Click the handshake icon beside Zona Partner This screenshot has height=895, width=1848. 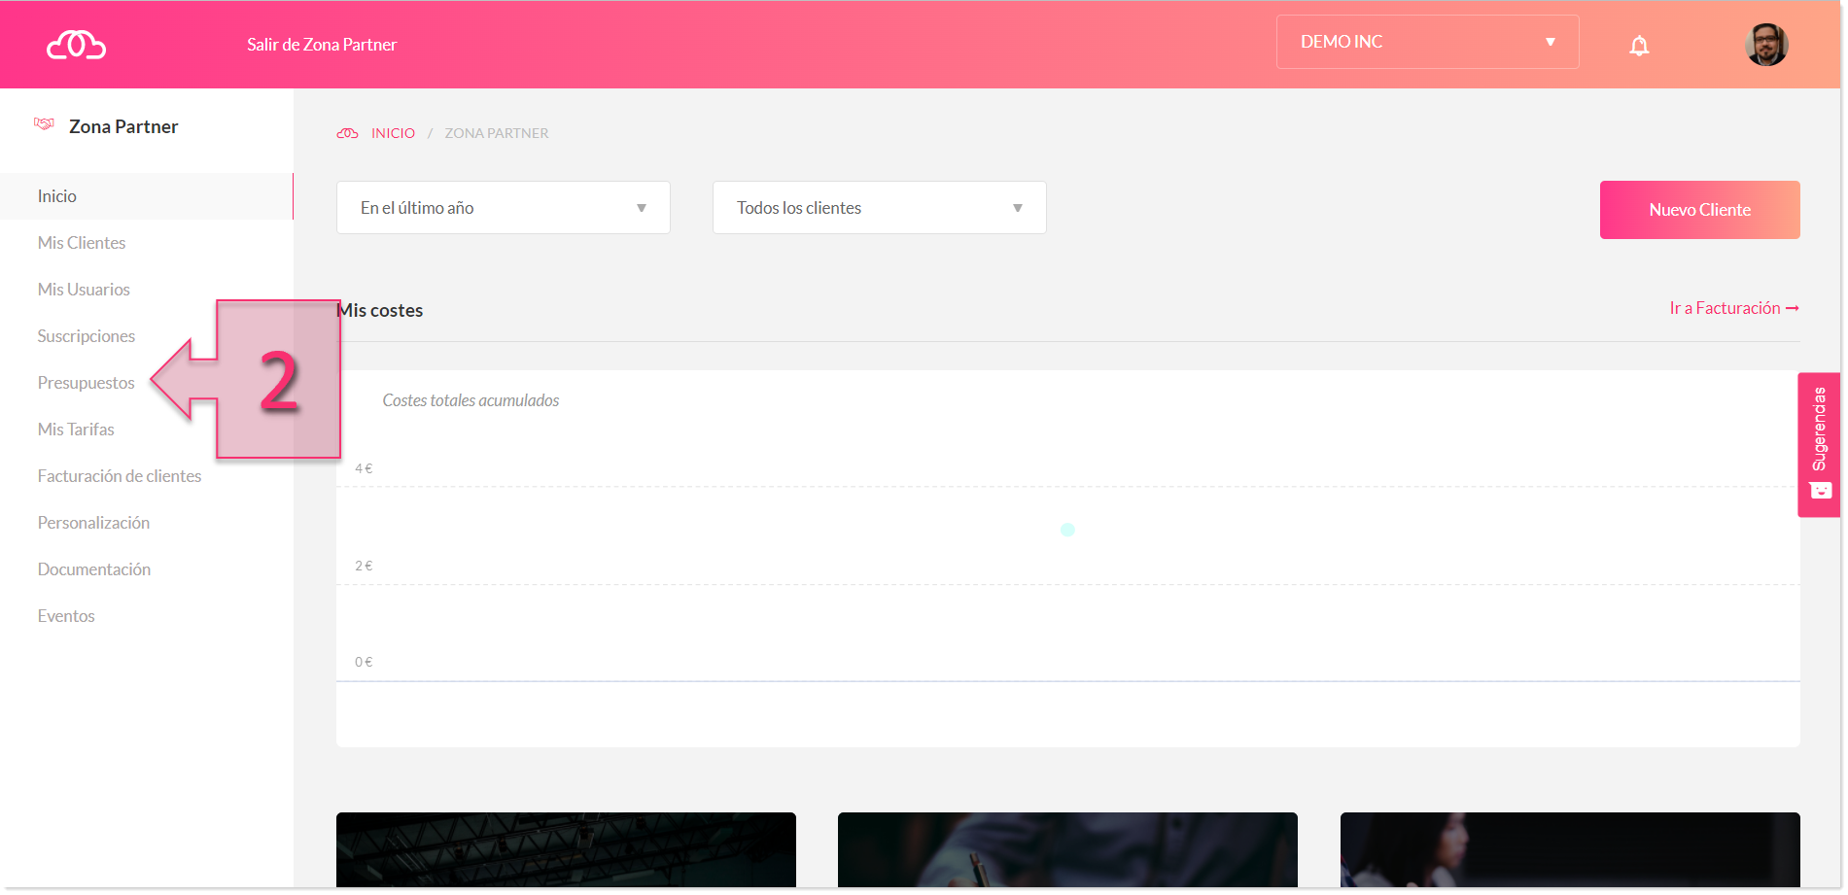click(44, 124)
